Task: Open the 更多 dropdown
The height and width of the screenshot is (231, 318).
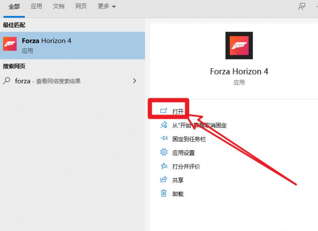Action: [107, 6]
